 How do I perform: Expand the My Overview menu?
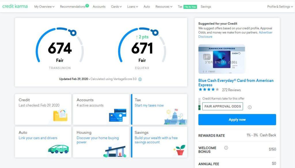tap(44, 7)
